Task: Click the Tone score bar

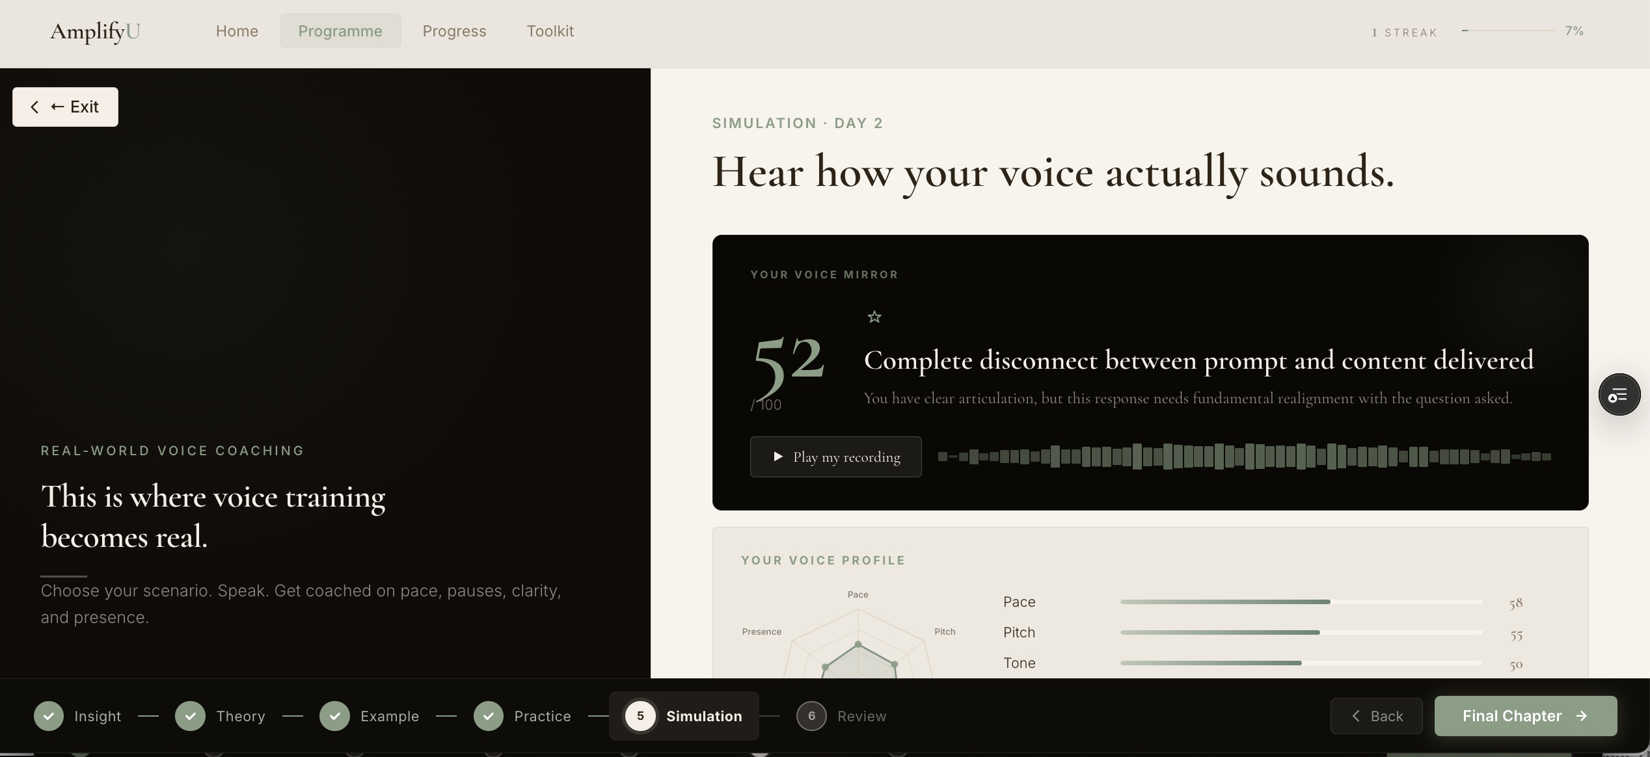Action: pyautogui.click(x=1301, y=663)
